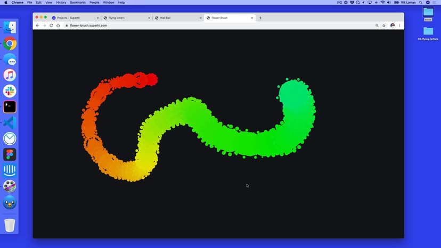Open Slack in the dock
Image resolution: width=441 pixels, height=248 pixels.
tap(10, 91)
